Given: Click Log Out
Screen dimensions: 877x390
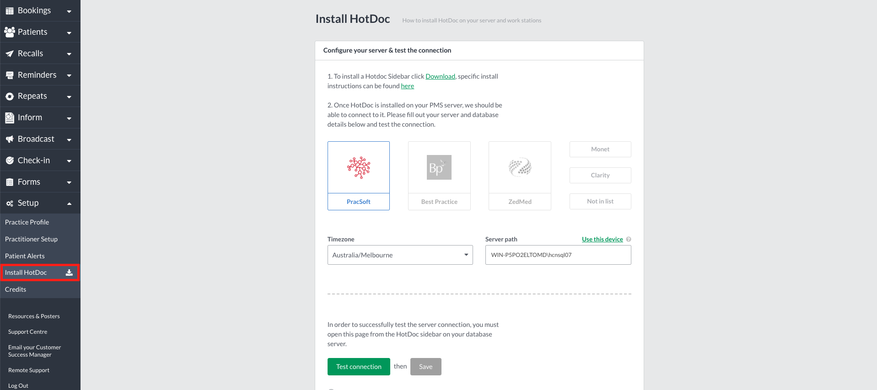Looking at the screenshot, I should click(18, 386).
